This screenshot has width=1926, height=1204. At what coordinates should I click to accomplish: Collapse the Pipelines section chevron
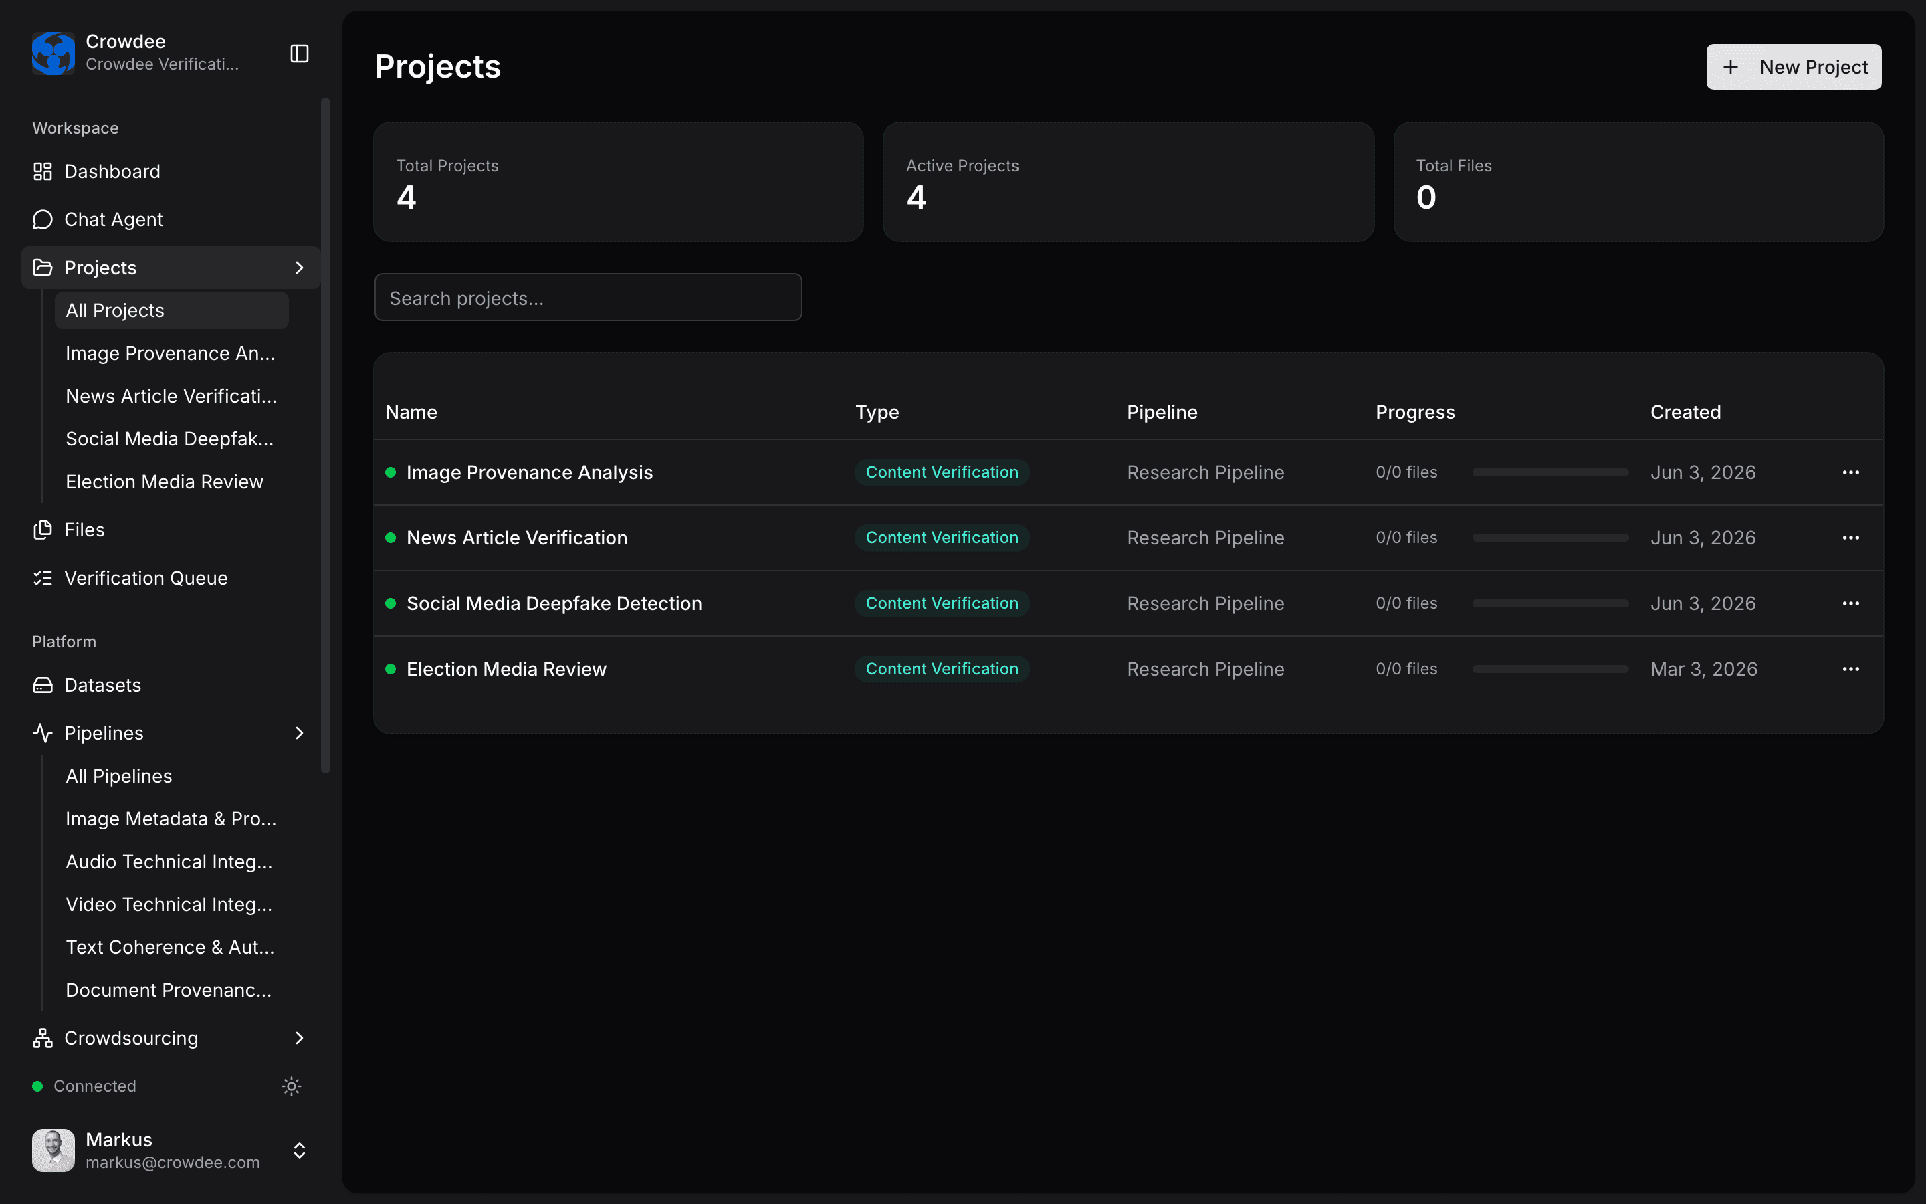coord(299,732)
